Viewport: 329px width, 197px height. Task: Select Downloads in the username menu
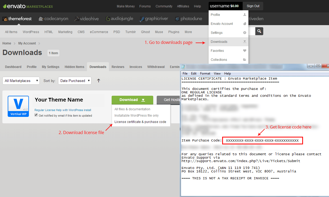point(219,42)
